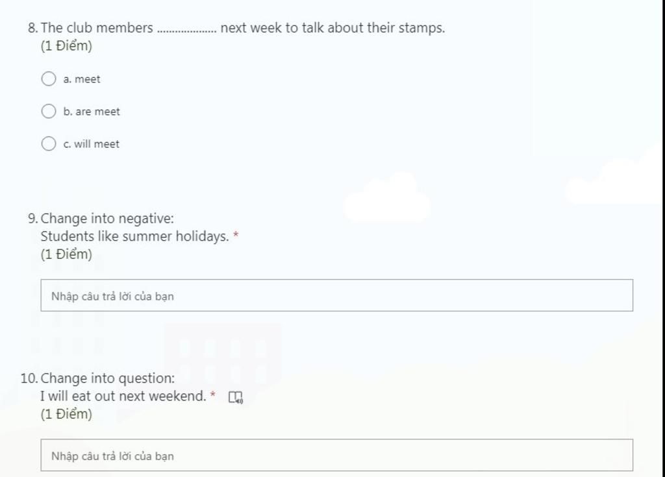
Task: Click the '(1 Điểm)' label under question 9
Action: click(x=66, y=254)
